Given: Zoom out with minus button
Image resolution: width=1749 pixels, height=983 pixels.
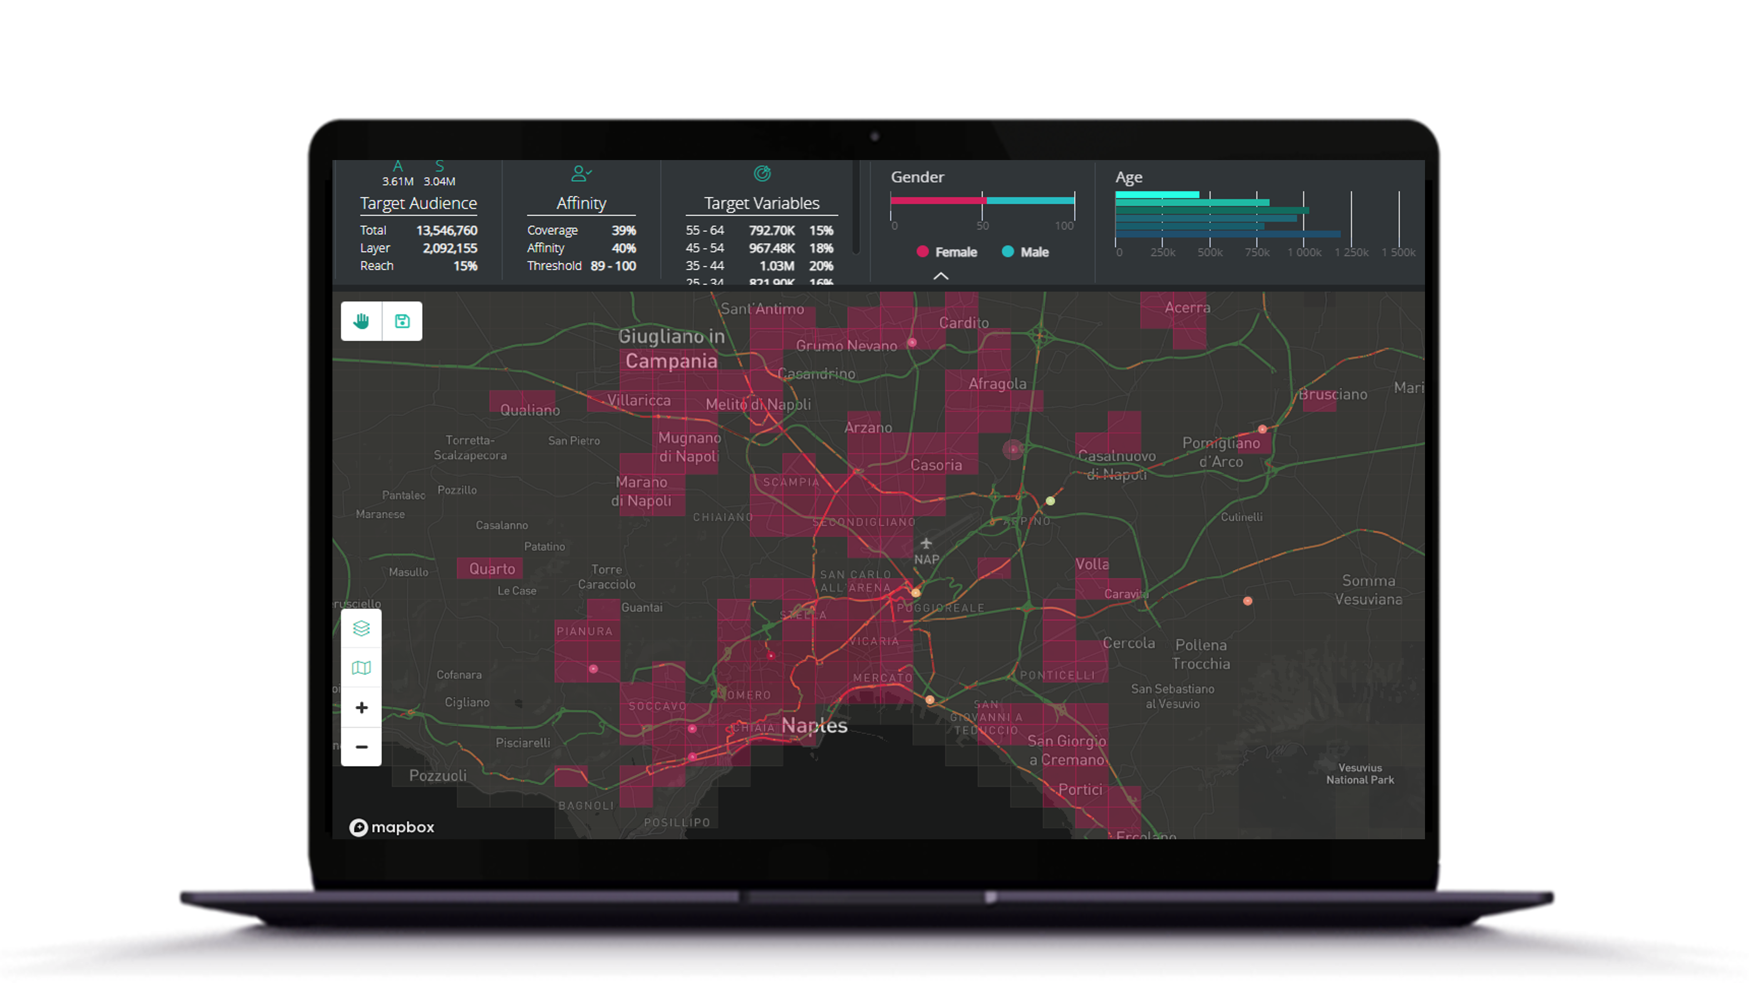Looking at the screenshot, I should (361, 747).
